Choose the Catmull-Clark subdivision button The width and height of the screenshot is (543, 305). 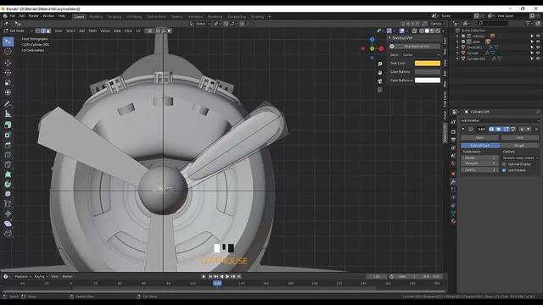point(480,146)
